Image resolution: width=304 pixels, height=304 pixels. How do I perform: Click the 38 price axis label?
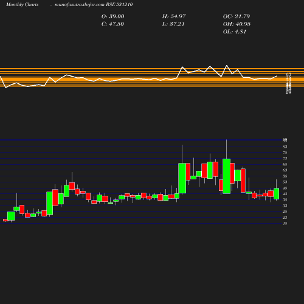(285, 200)
